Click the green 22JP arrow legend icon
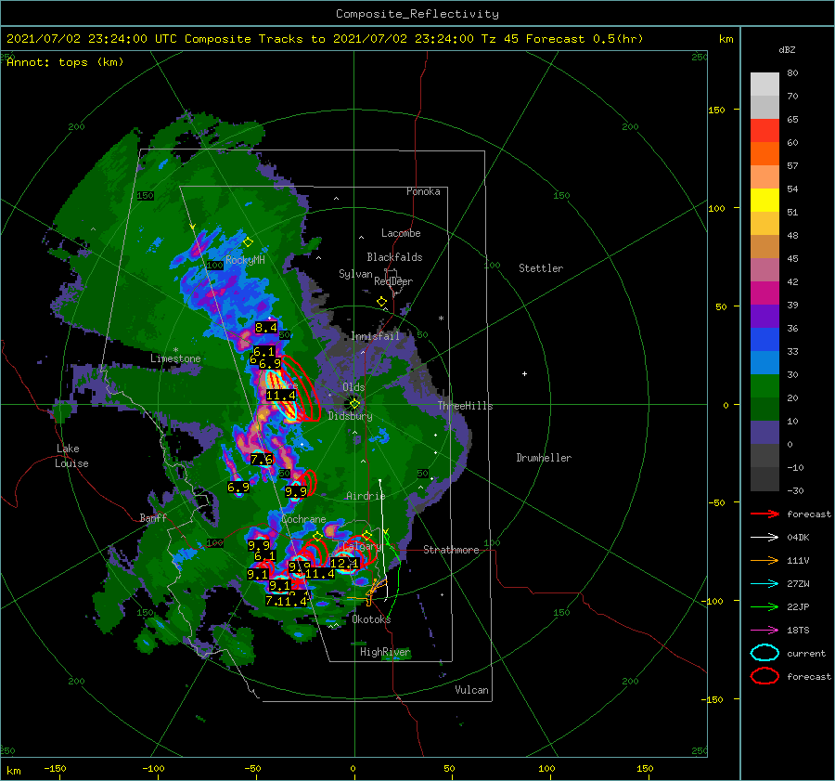835x781 pixels. point(764,606)
